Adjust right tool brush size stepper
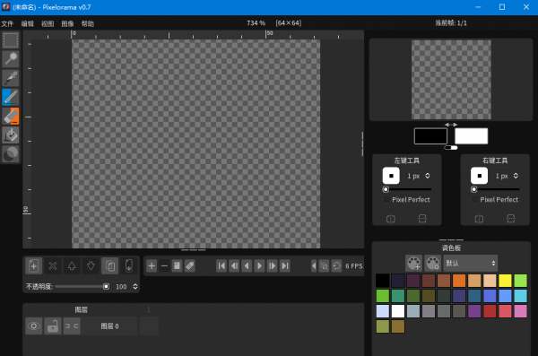The height and width of the screenshot is (356, 538). [x=516, y=176]
